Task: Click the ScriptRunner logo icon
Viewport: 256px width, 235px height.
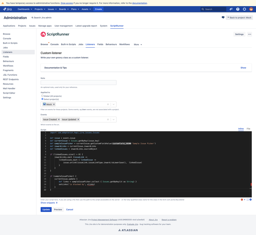Action: 43,34
